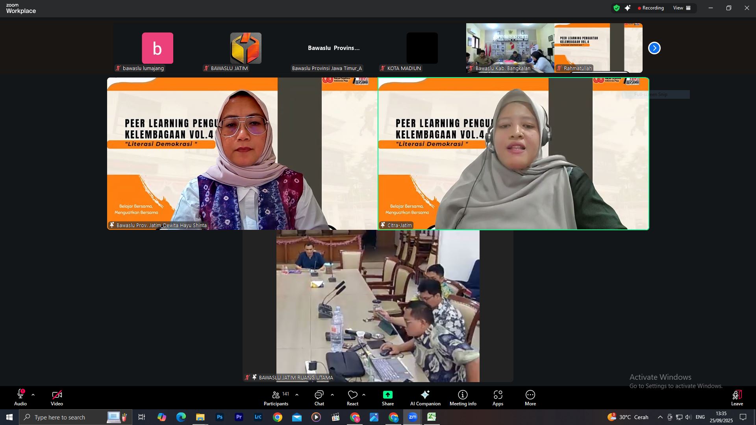Open the View layout menu
The width and height of the screenshot is (756, 425).
[x=682, y=8]
